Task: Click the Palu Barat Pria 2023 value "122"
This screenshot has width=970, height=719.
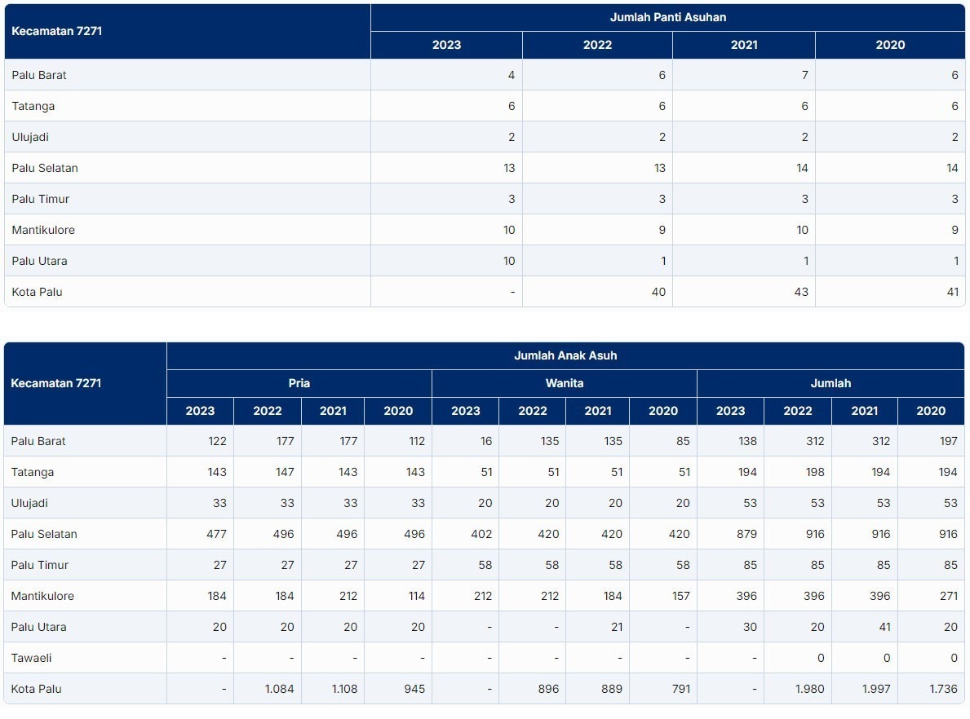Action: (x=217, y=441)
